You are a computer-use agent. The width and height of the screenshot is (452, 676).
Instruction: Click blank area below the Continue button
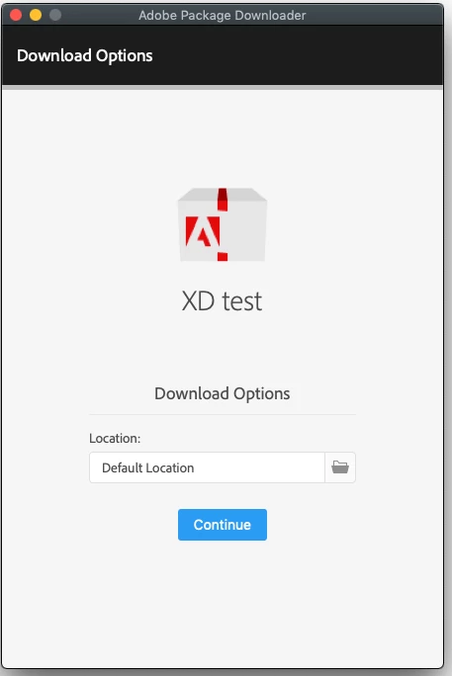pos(223,604)
